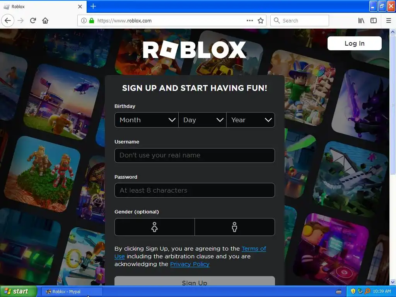Open a new tab with plus button
This screenshot has height=297, width=396.
tap(93, 6)
